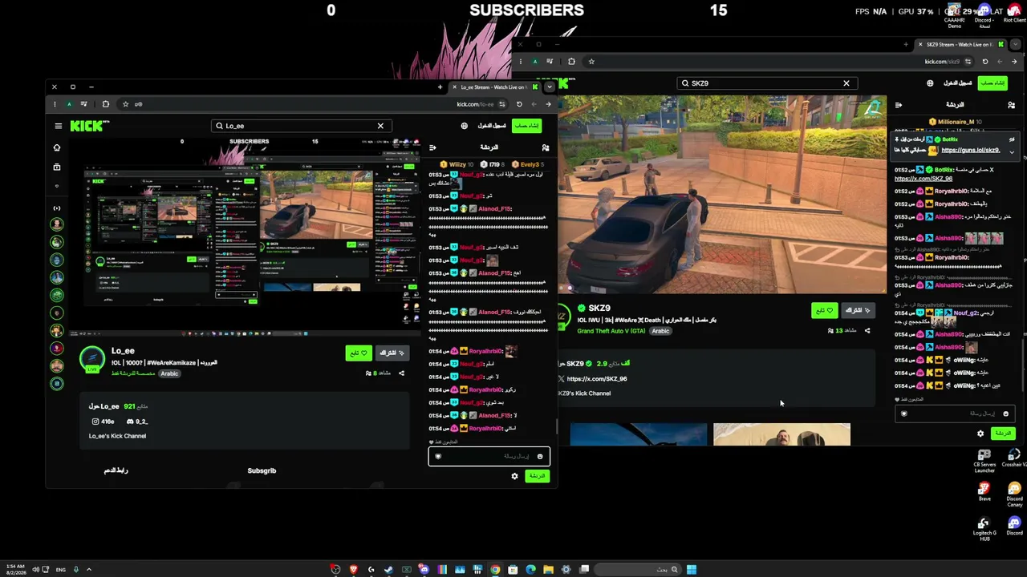
Task: Open Logitech G HUB desktop shortcut
Action: pos(984,529)
